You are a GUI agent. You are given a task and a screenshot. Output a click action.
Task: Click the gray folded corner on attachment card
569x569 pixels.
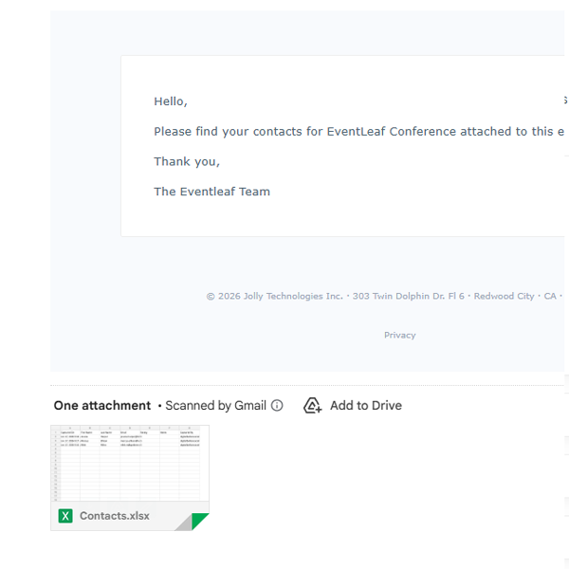point(184,523)
